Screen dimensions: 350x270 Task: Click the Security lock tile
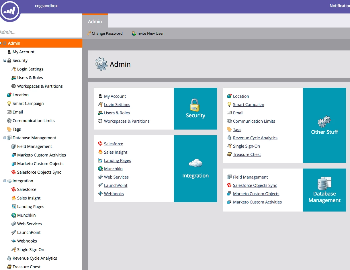click(195, 109)
